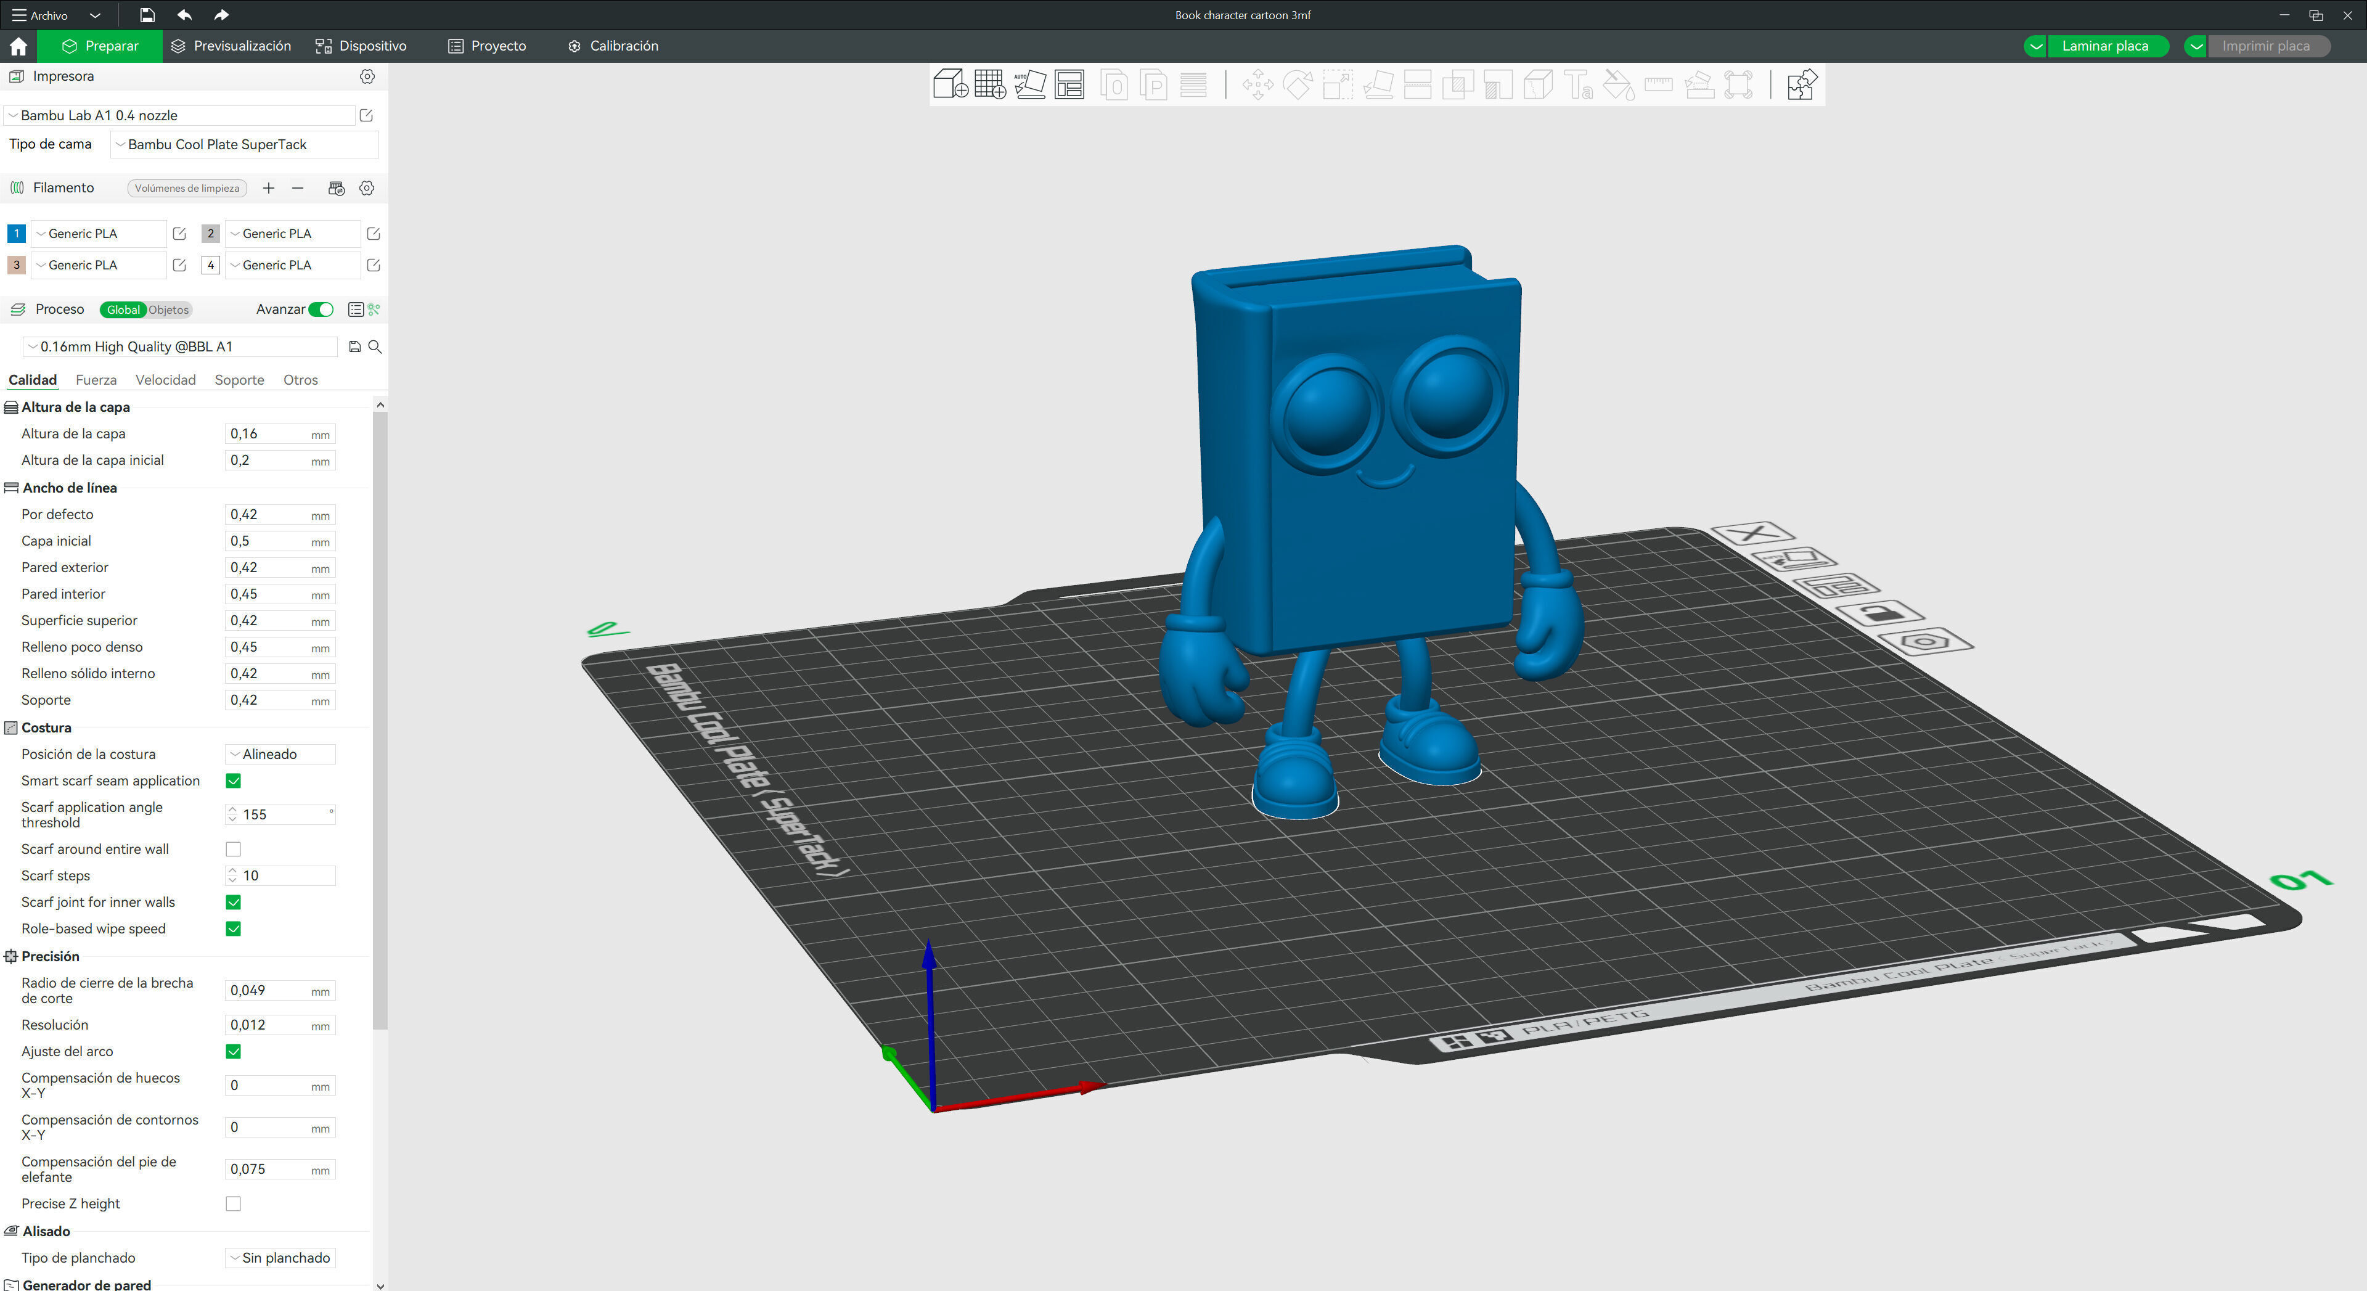Click the Altura de la capa value field
Screen dimensions: 2367x1291
(x=280, y=433)
